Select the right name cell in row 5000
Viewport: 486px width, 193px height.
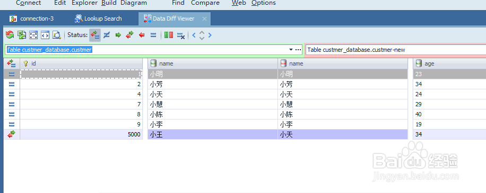343,135
